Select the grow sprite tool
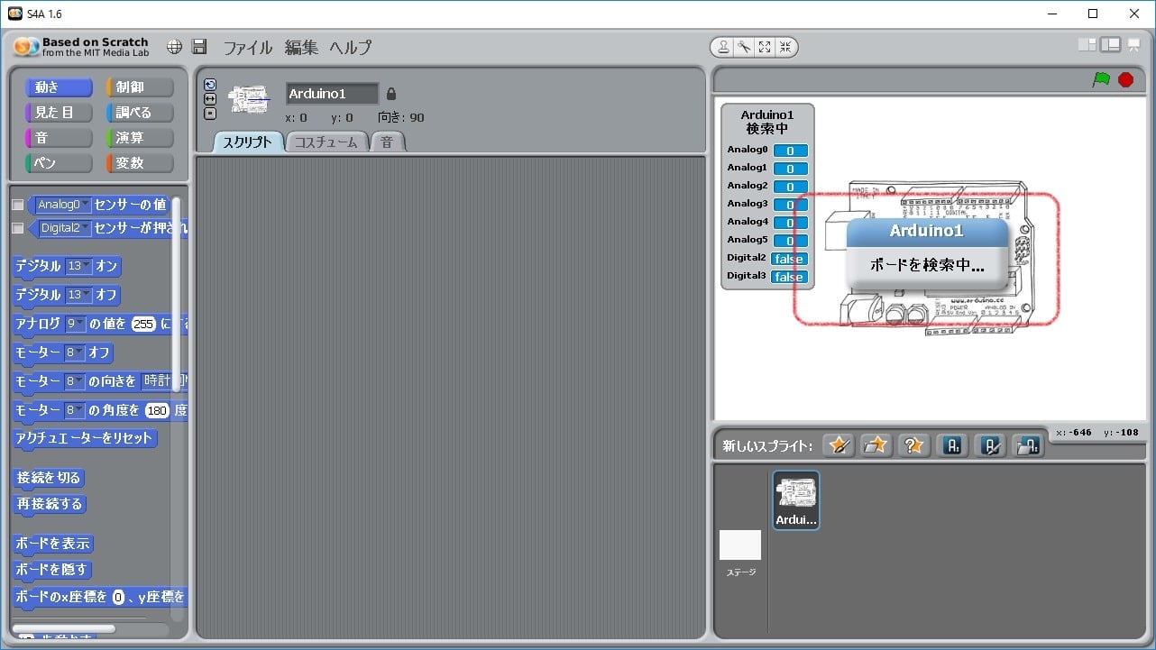Screen dimensions: 1156x650 coord(765,47)
